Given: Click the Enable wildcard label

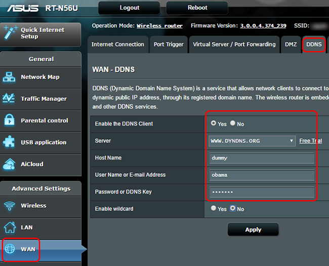Looking at the screenshot, I should pyautogui.click(x=114, y=209).
